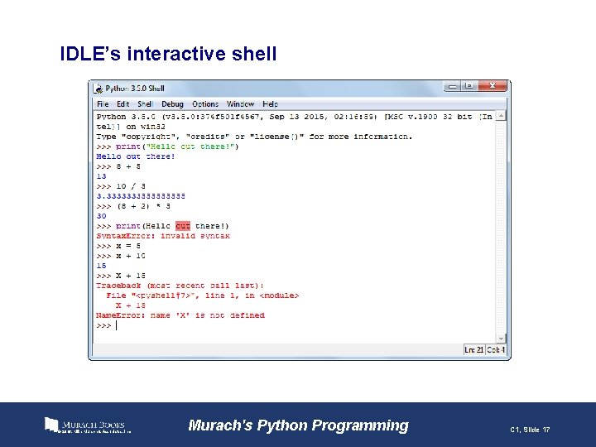
Task: Click the scrollbar up arrow
Action: (x=502, y=116)
